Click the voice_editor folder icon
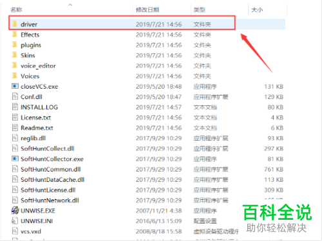The image size is (322, 241). click(x=15, y=66)
